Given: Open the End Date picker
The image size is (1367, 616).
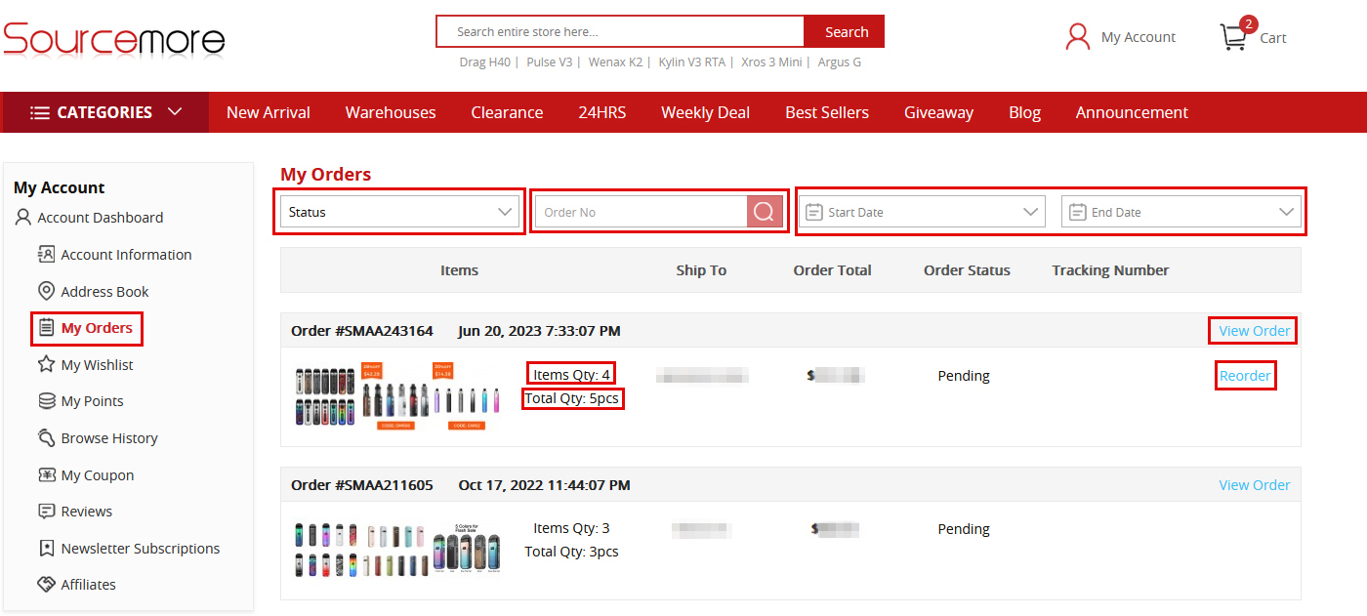Looking at the screenshot, I should 1181,212.
